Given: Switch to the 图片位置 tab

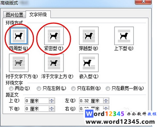Looking at the screenshot, I should tap(14, 15).
